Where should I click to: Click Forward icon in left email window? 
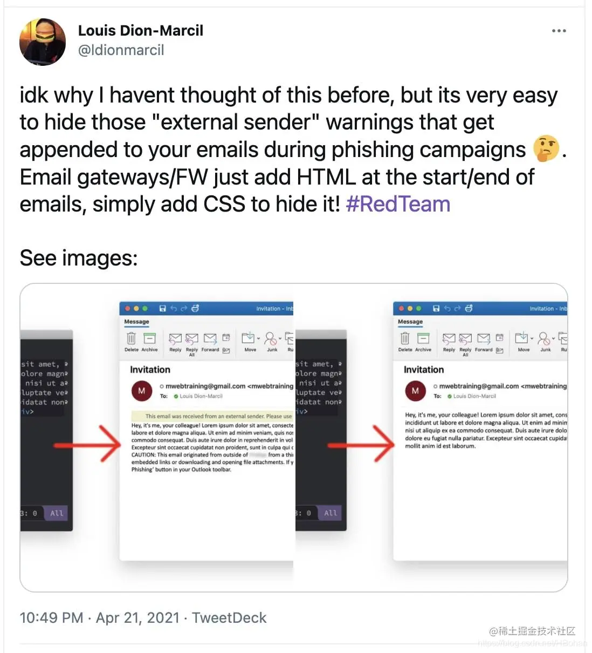click(x=210, y=338)
